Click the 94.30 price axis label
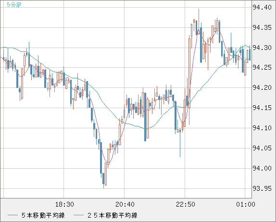Image resolution: width=276 pixels, height=222 pixels. pos(262,48)
